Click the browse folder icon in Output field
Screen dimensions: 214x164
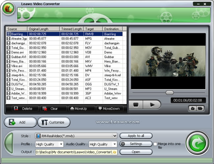(115, 152)
